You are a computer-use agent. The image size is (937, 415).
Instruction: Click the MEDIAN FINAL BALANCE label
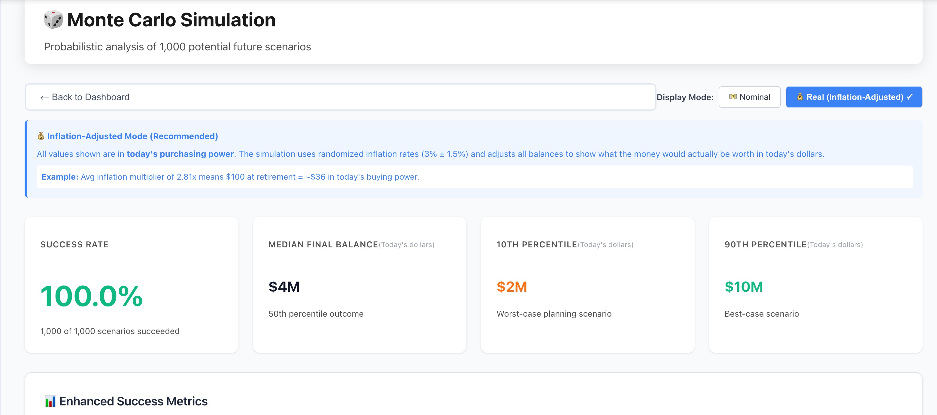click(323, 245)
